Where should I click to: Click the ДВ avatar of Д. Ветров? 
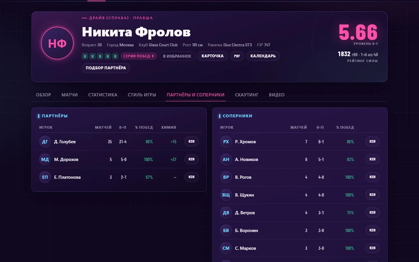pyautogui.click(x=226, y=213)
